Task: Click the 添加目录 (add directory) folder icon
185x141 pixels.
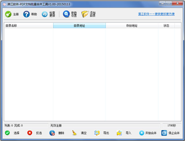Action: [x=85, y=14]
